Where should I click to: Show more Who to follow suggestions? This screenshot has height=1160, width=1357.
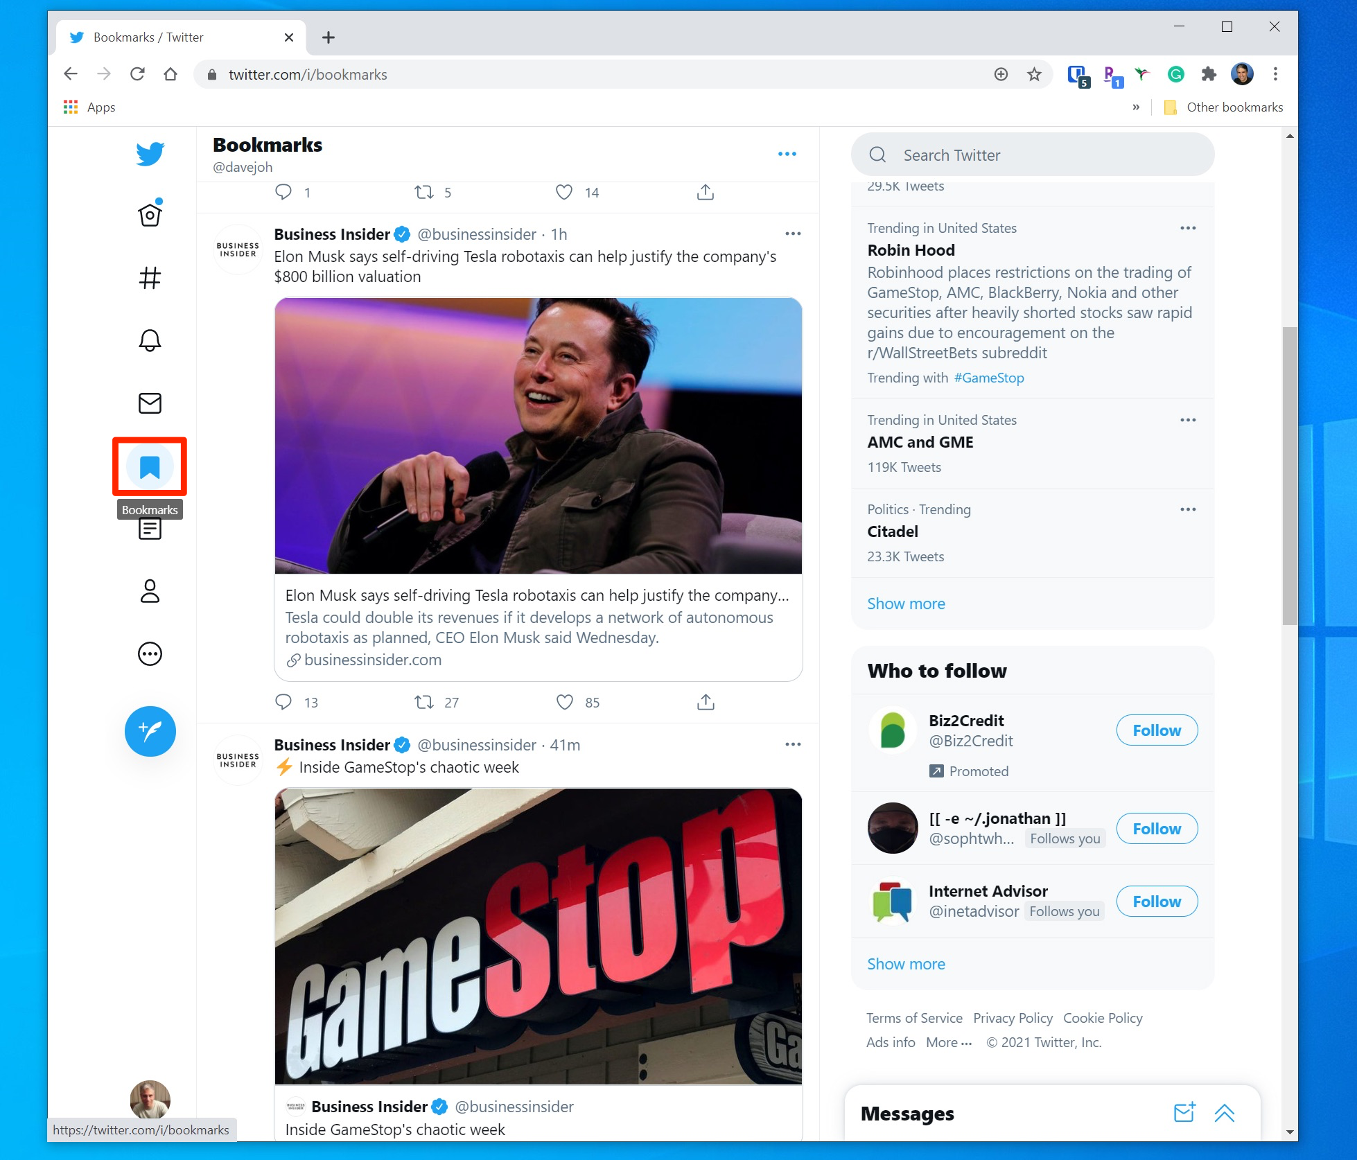tap(906, 964)
